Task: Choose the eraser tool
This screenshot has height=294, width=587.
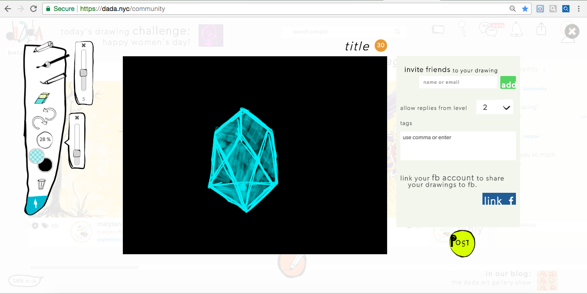Action: (42, 98)
